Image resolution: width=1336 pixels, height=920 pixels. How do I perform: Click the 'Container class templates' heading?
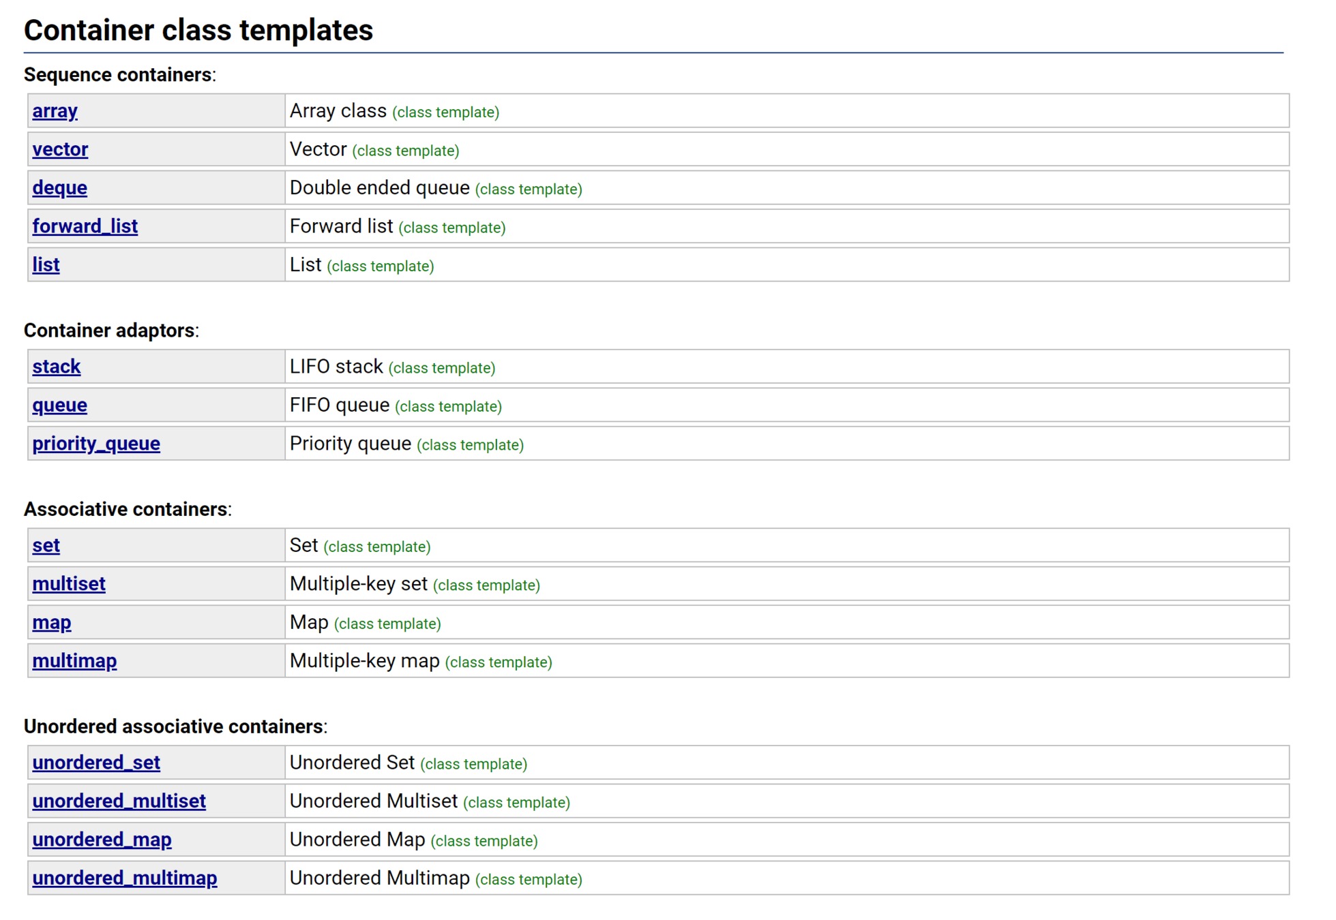198,31
